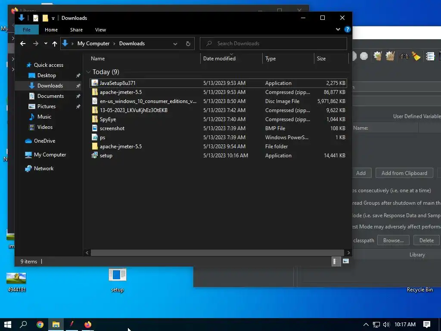
Task: Open Downloads in the navigation pane
Action: click(x=50, y=86)
